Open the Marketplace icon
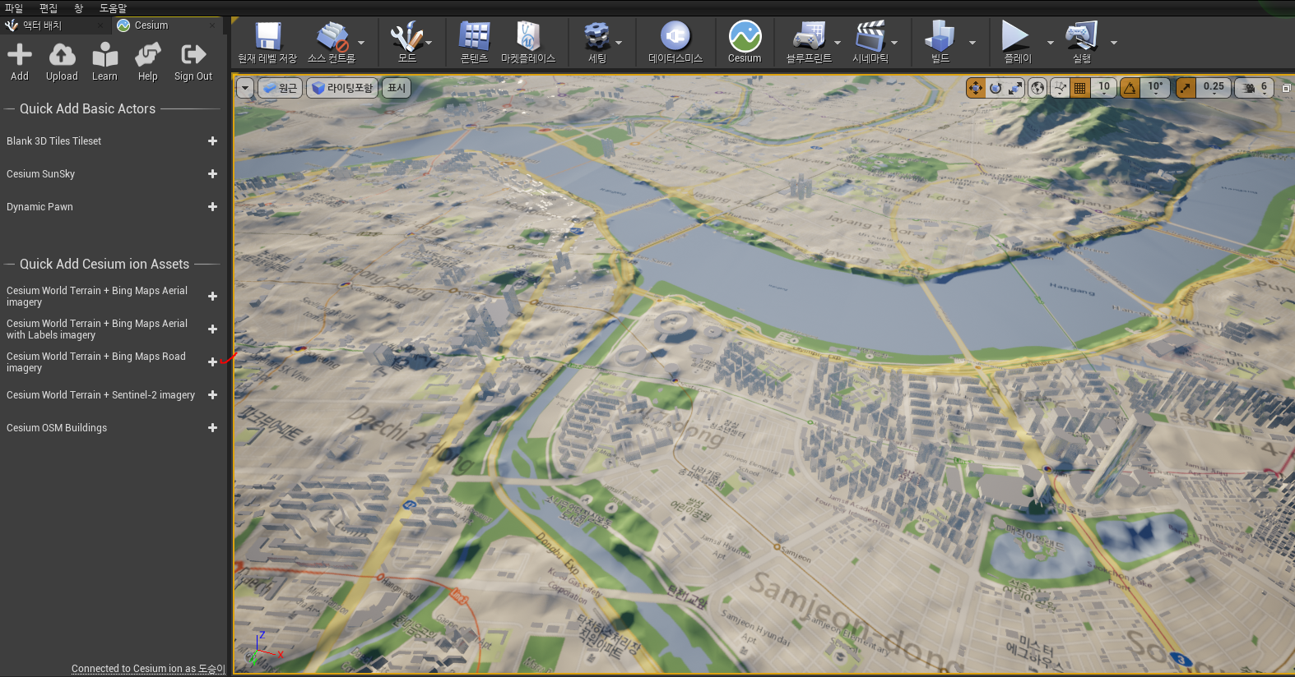1295x677 pixels. pyautogui.click(x=528, y=43)
